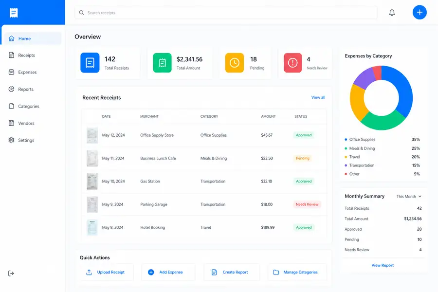
Task: Click the Business Lunch Cafe merchant cell
Action: (x=158, y=158)
